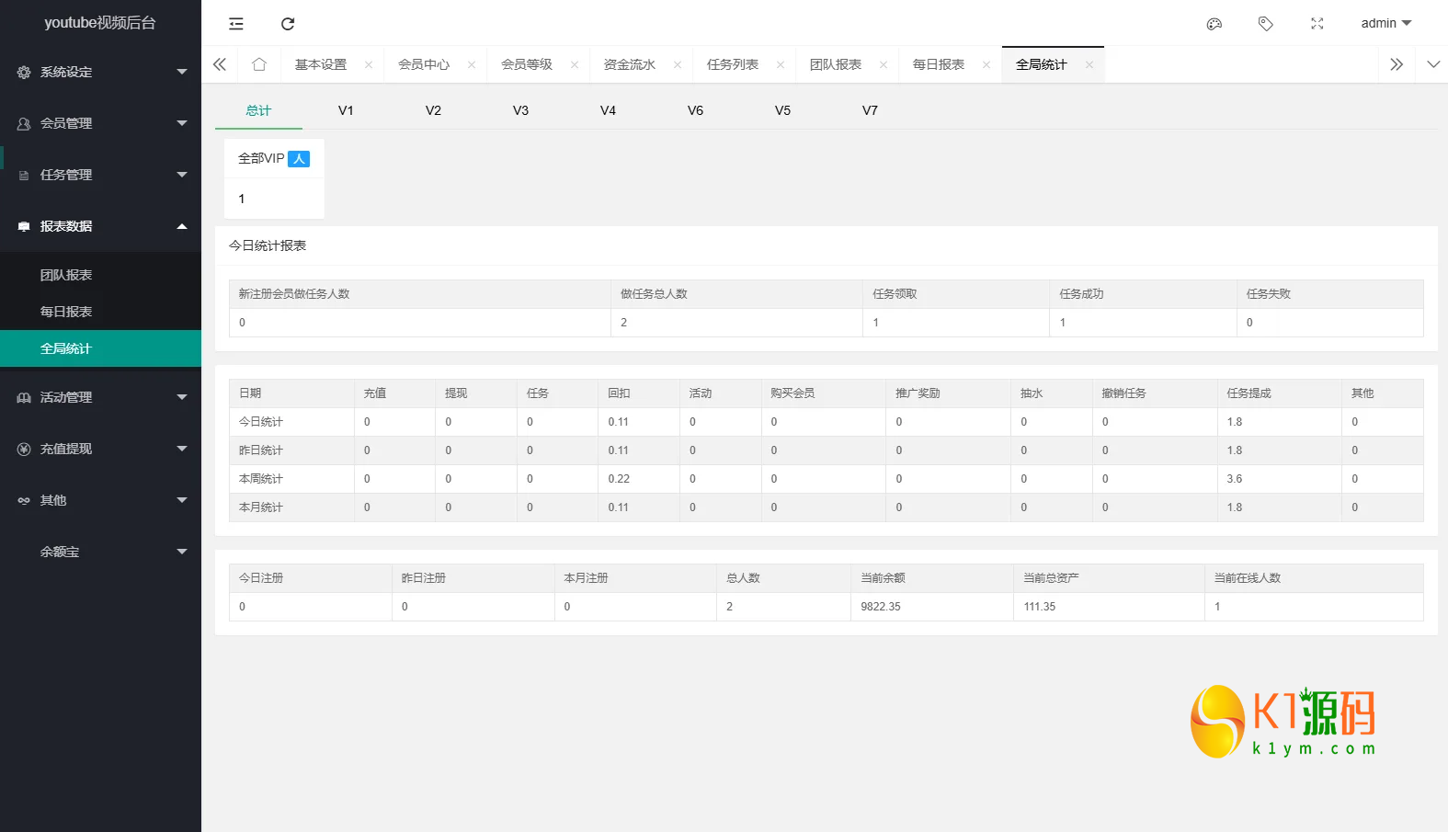This screenshot has height=832, width=1448.
Task: Close the 会员中心 tab
Action: (472, 64)
